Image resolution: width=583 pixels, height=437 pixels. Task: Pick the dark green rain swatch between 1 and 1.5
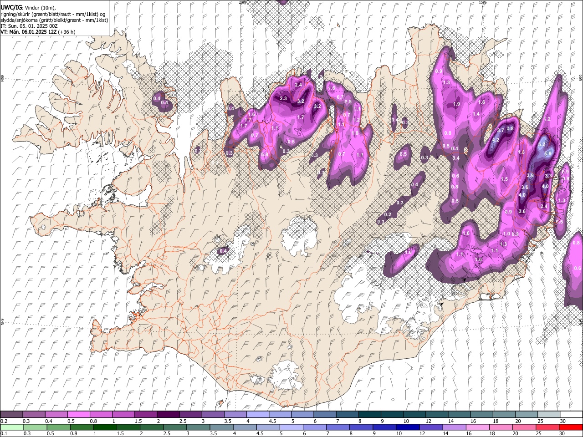point(105,427)
